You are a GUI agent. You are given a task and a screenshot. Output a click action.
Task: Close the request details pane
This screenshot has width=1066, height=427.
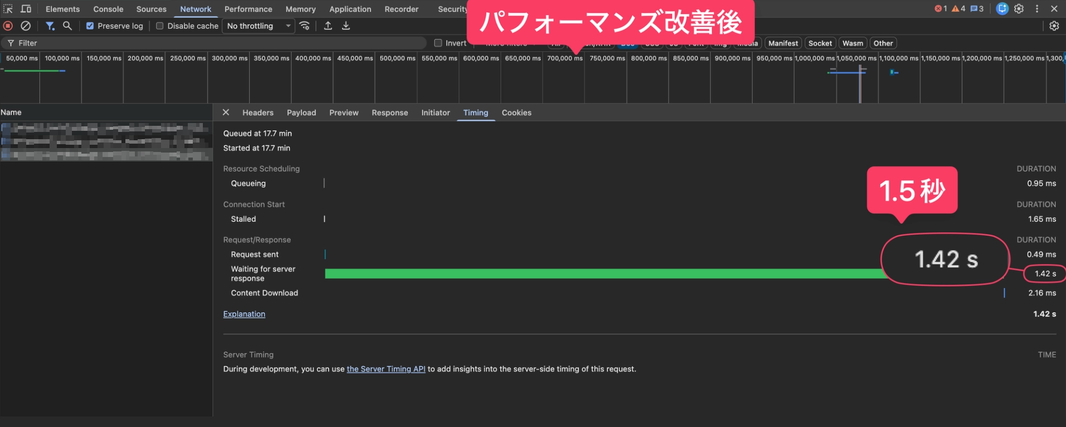pyautogui.click(x=226, y=112)
